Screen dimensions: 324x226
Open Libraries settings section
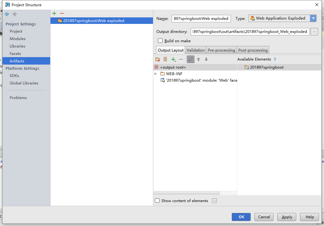click(17, 46)
